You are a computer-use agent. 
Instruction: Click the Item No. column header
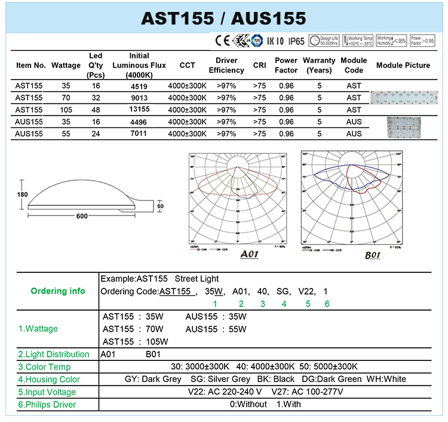(x=31, y=65)
